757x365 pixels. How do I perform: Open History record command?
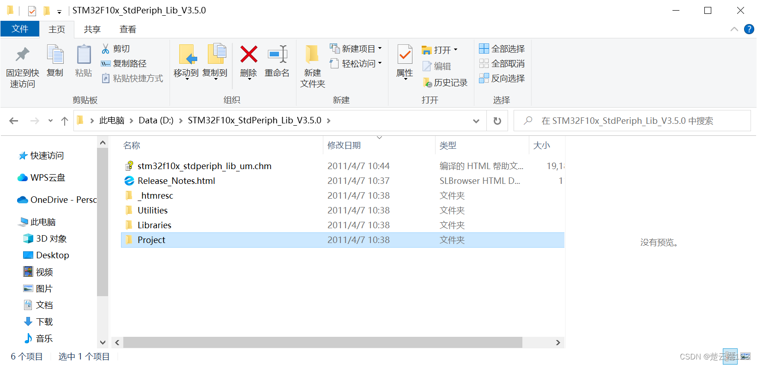445,83
